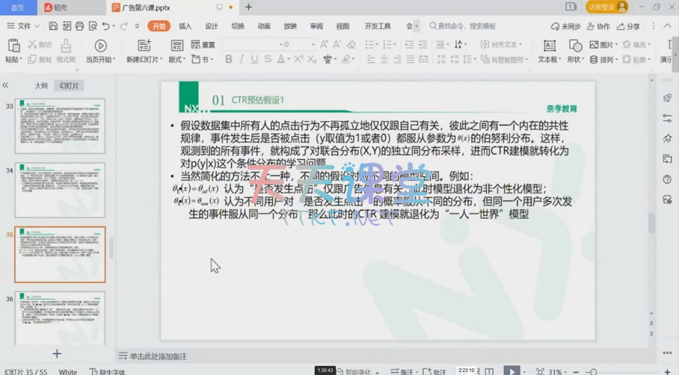
Task: Insert a text box (文本框)
Action: [549, 51]
